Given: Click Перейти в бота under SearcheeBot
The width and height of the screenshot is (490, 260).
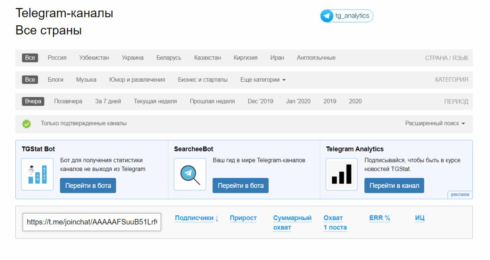Looking at the screenshot, I should 241,186.
